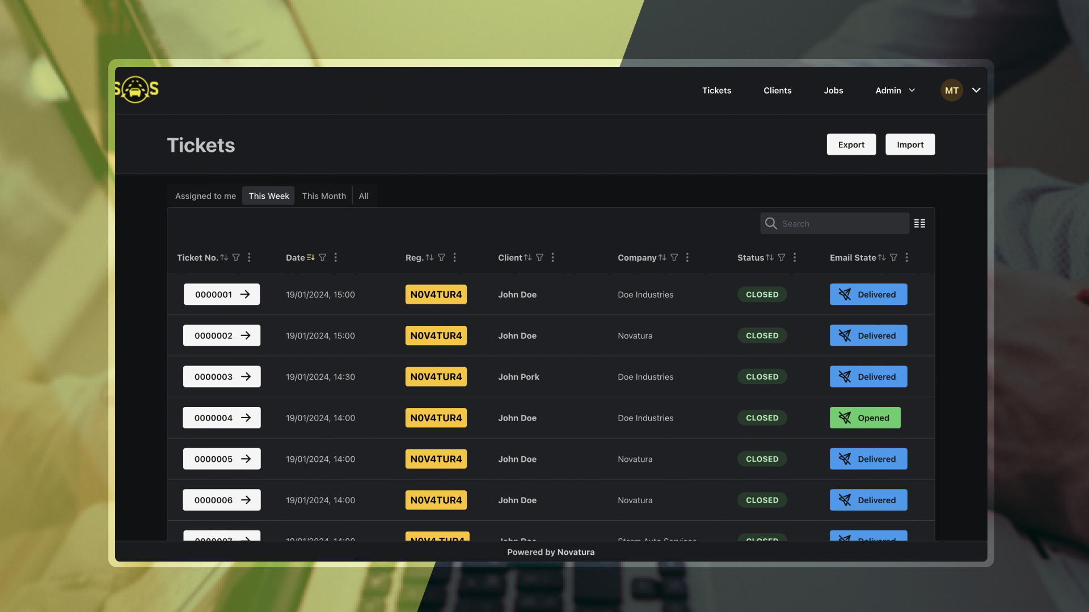Viewport: 1089px width, 612px height.
Task: Switch on the 'This Month' filter
Action: (323, 195)
